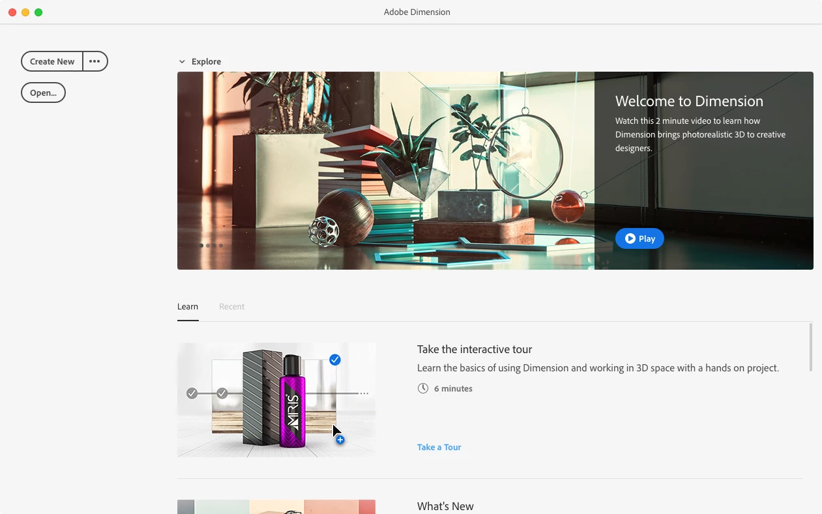Click the Learn list vertical scrollbar
Screen dimensions: 822x514
(811, 347)
